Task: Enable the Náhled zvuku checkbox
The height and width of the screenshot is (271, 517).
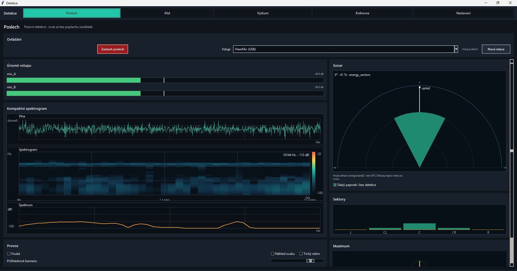Action: 273,254
